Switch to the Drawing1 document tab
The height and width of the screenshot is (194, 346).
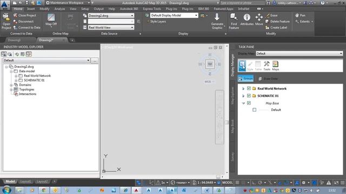tap(14, 40)
